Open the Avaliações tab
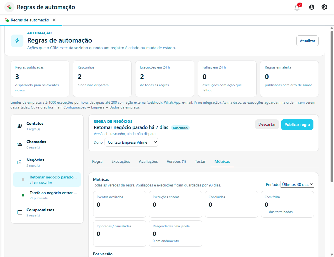This screenshot has width=334, height=257. pyautogui.click(x=148, y=161)
